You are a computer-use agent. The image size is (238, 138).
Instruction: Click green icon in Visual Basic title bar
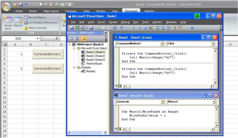click(x=197, y=16)
